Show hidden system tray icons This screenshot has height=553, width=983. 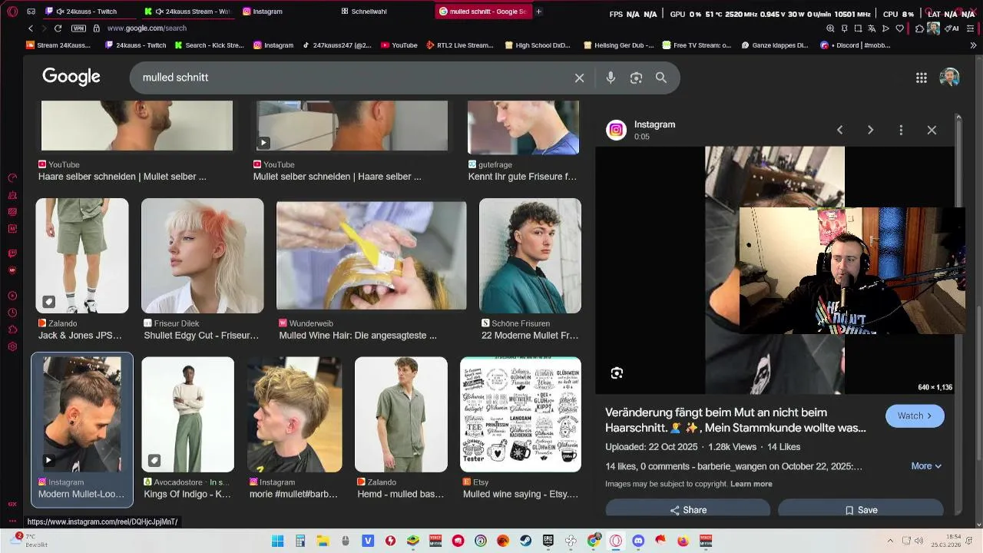[x=890, y=541]
